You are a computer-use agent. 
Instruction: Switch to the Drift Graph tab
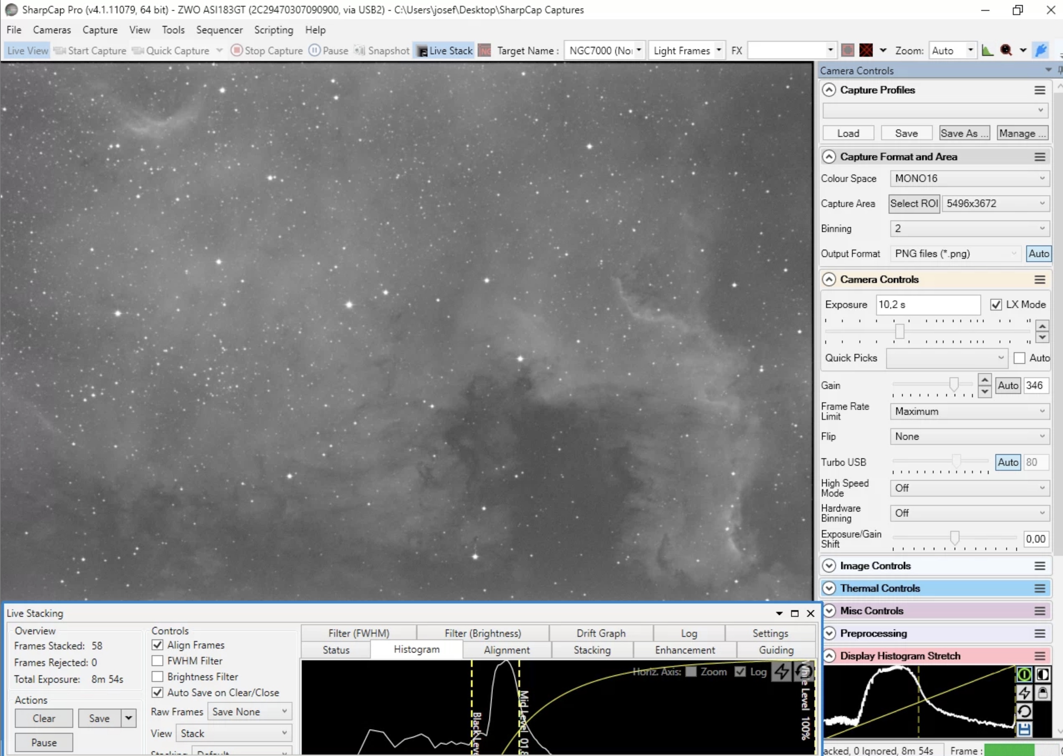(601, 633)
